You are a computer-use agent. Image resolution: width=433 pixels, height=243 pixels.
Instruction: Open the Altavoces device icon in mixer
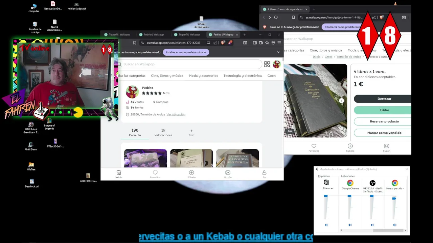326,183
